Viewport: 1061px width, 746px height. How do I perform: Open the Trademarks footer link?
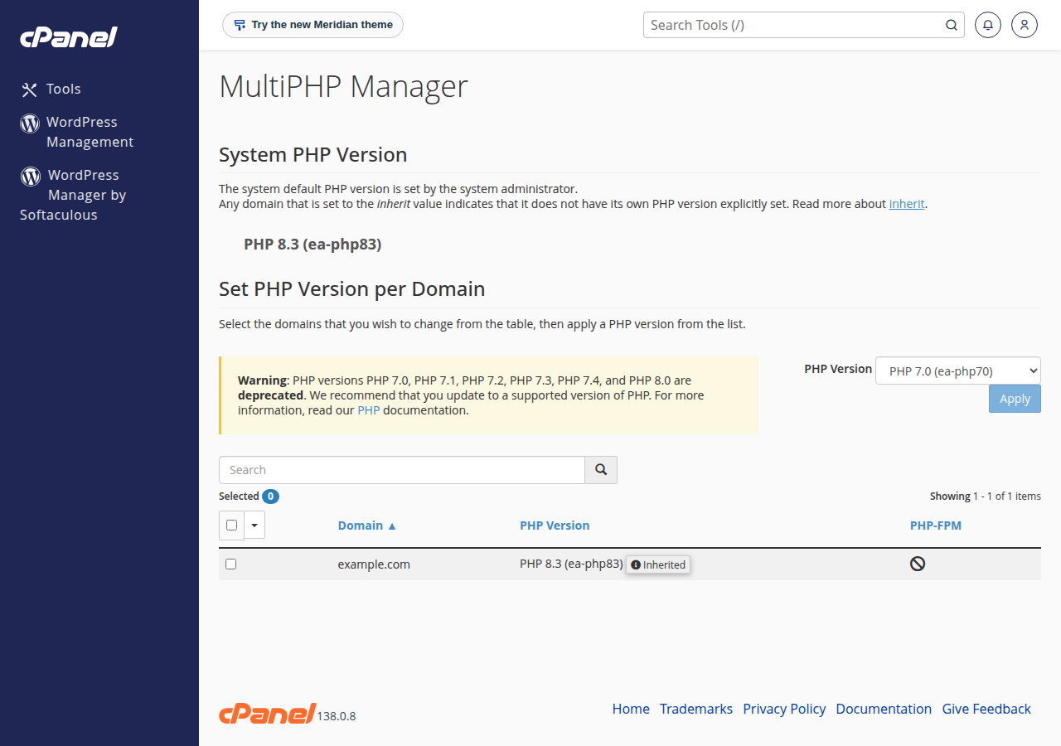[696, 709]
